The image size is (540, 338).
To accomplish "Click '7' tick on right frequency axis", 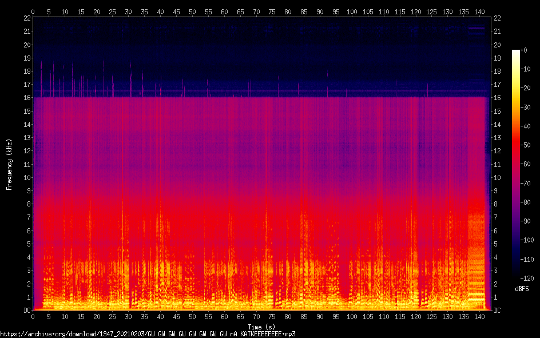I will (x=495, y=217).
